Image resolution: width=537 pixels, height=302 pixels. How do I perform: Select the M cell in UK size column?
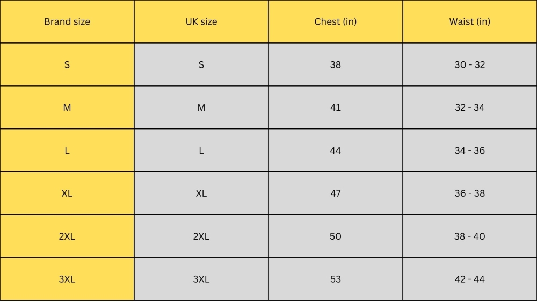tap(201, 107)
